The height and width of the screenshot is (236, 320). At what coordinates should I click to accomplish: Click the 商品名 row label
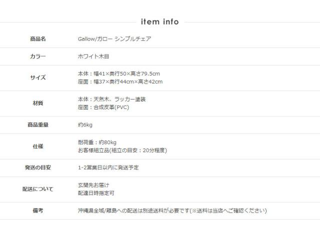coord(38,39)
